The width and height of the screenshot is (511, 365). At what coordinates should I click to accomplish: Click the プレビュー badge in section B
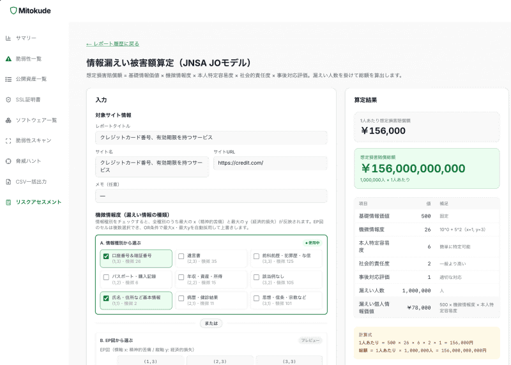pos(310,341)
